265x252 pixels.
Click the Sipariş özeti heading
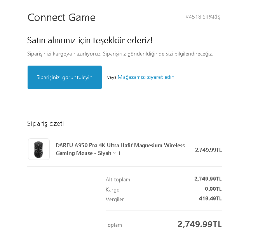click(x=45, y=123)
